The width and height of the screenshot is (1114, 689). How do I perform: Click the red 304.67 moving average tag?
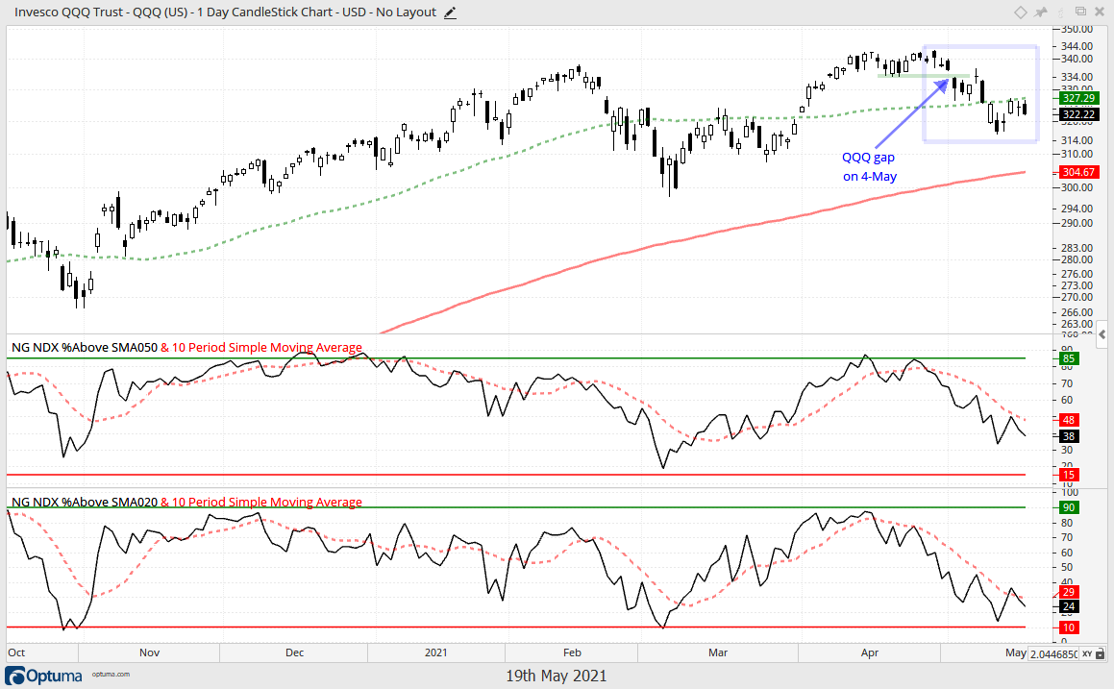[1078, 172]
